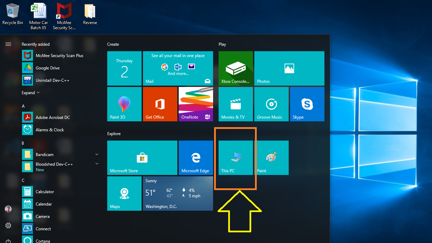Open the Photos tile
432x243 pixels.
(289, 68)
